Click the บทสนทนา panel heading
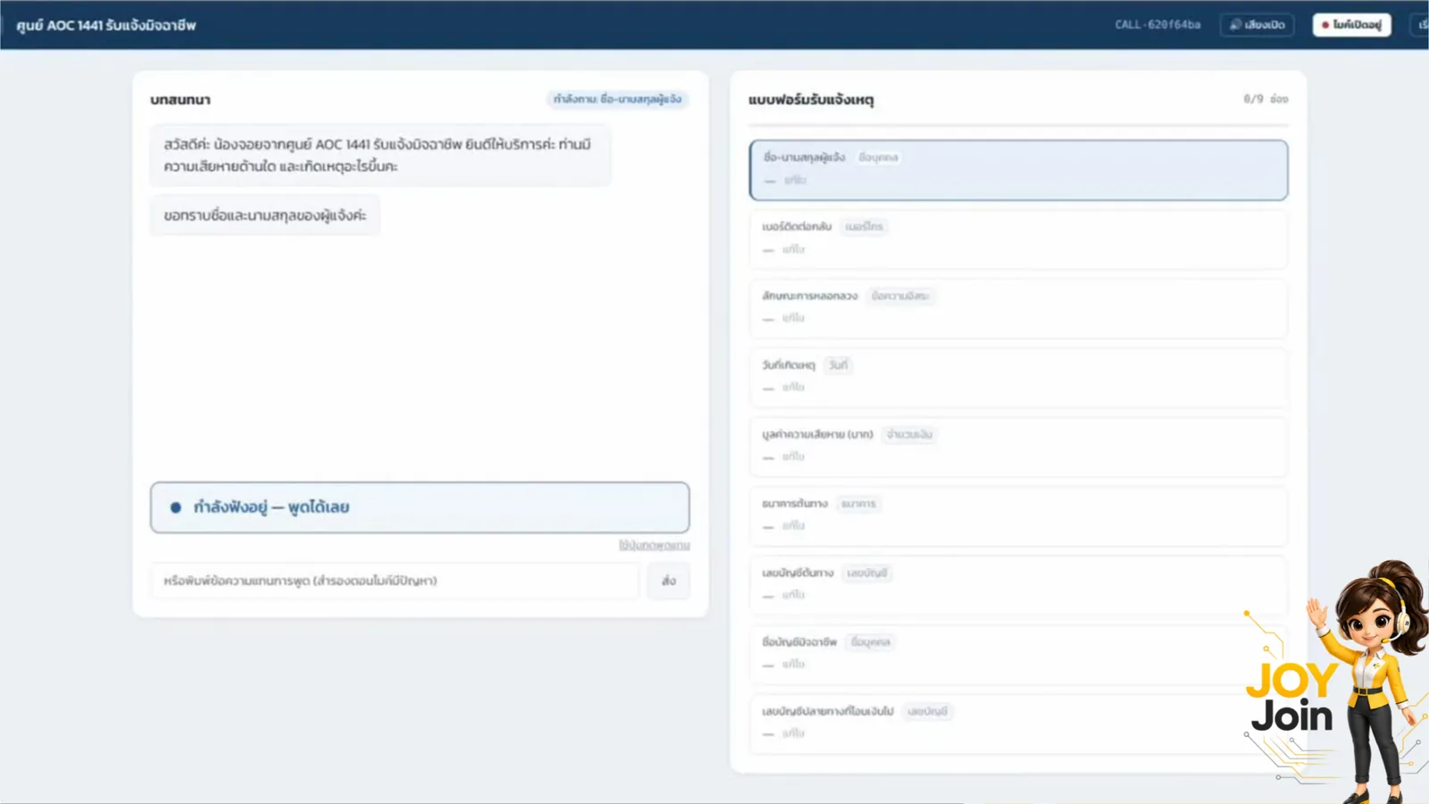 click(x=180, y=99)
